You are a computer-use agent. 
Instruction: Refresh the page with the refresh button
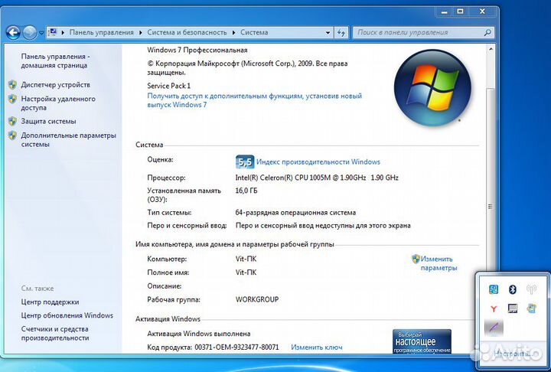tap(341, 33)
